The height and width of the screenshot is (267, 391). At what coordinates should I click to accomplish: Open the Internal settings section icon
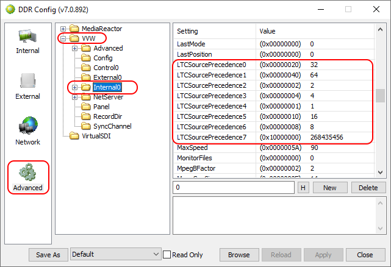point(27,37)
